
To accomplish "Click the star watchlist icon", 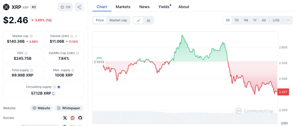I will pos(62,7).
